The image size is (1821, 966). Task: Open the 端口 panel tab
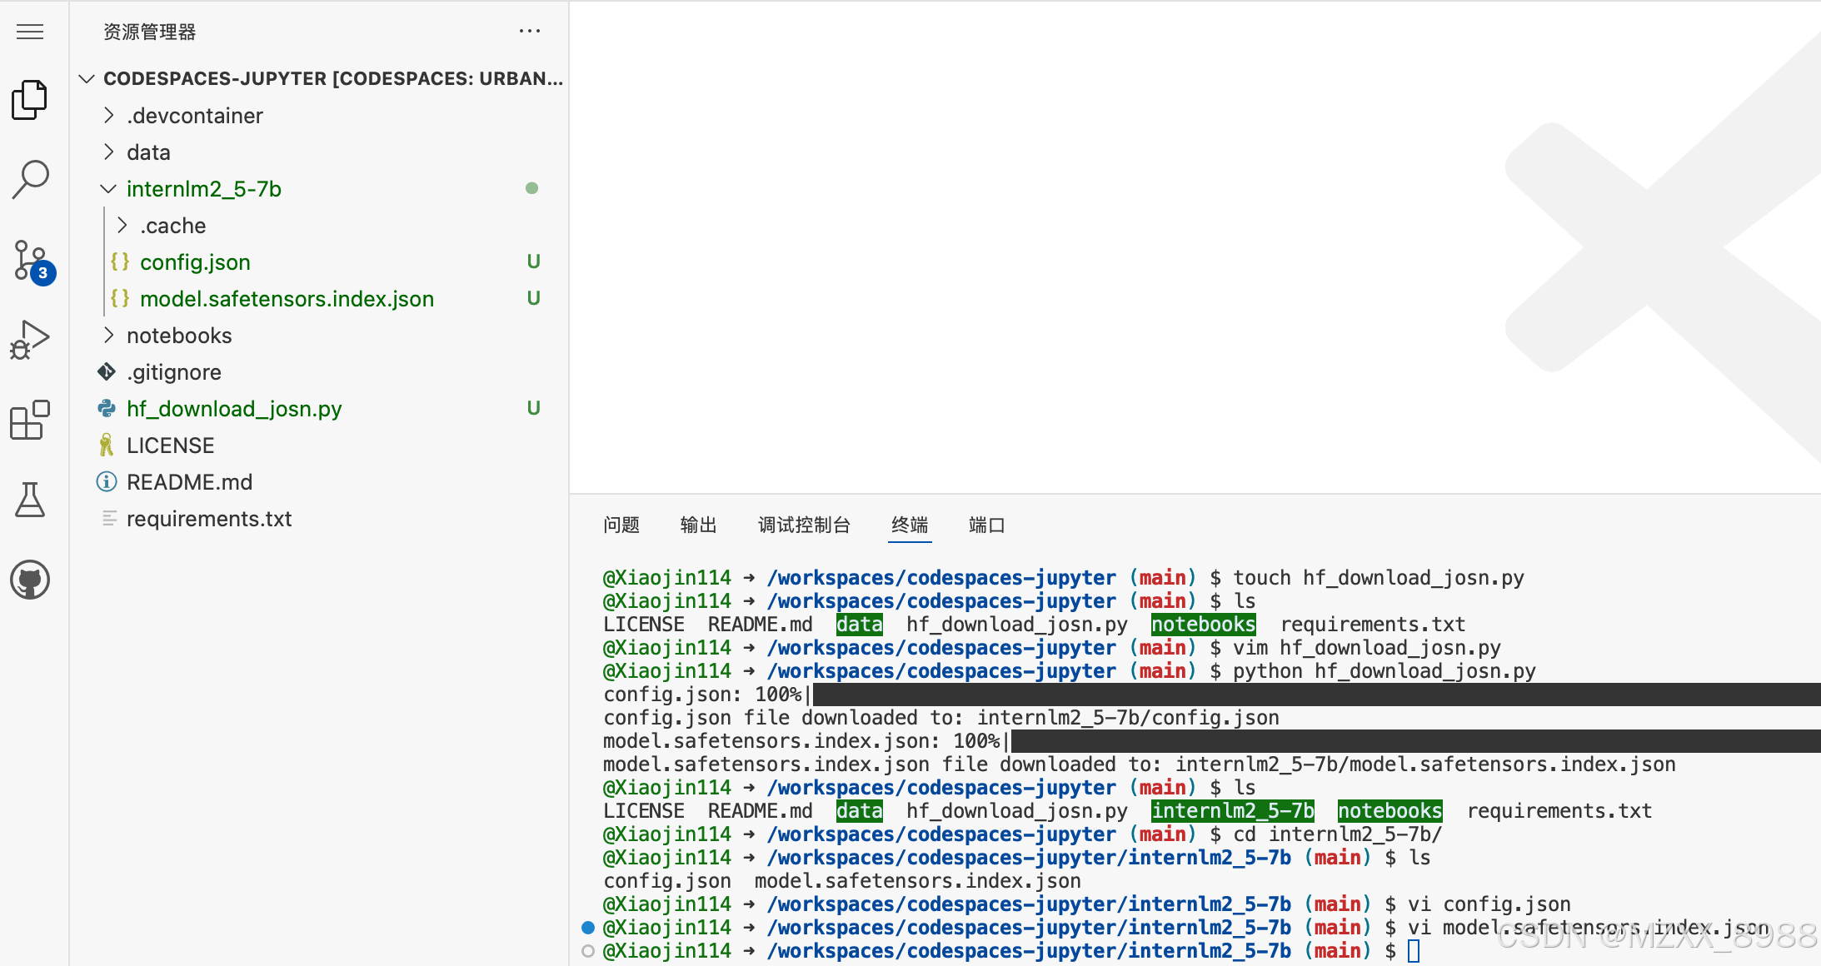[986, 525]
